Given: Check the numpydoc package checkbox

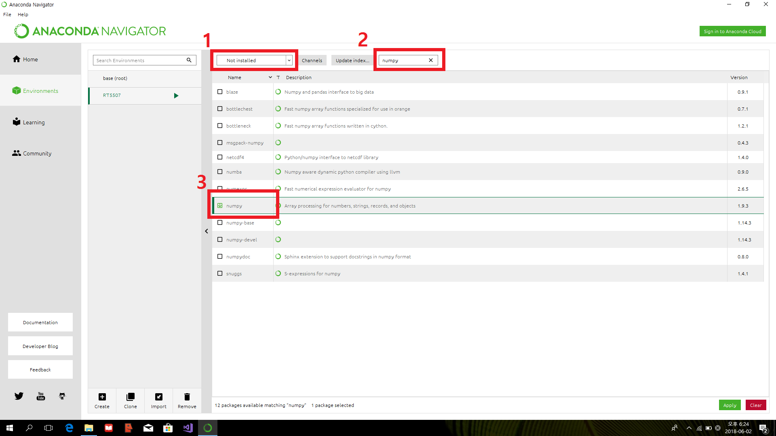Looking at the screenshot, I should [220, 256].
